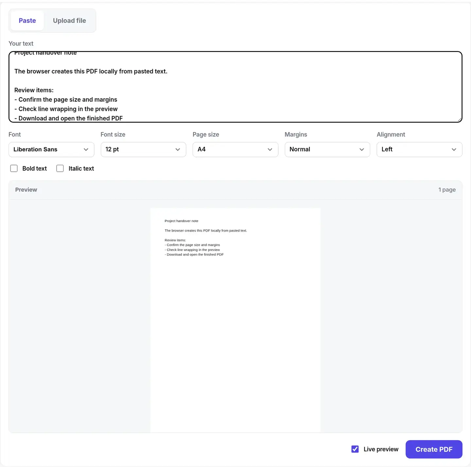Image resolution: width=471 pixels, height=467 pixels.
Task: Click inside the Your text area
Action: click(235, 87)
